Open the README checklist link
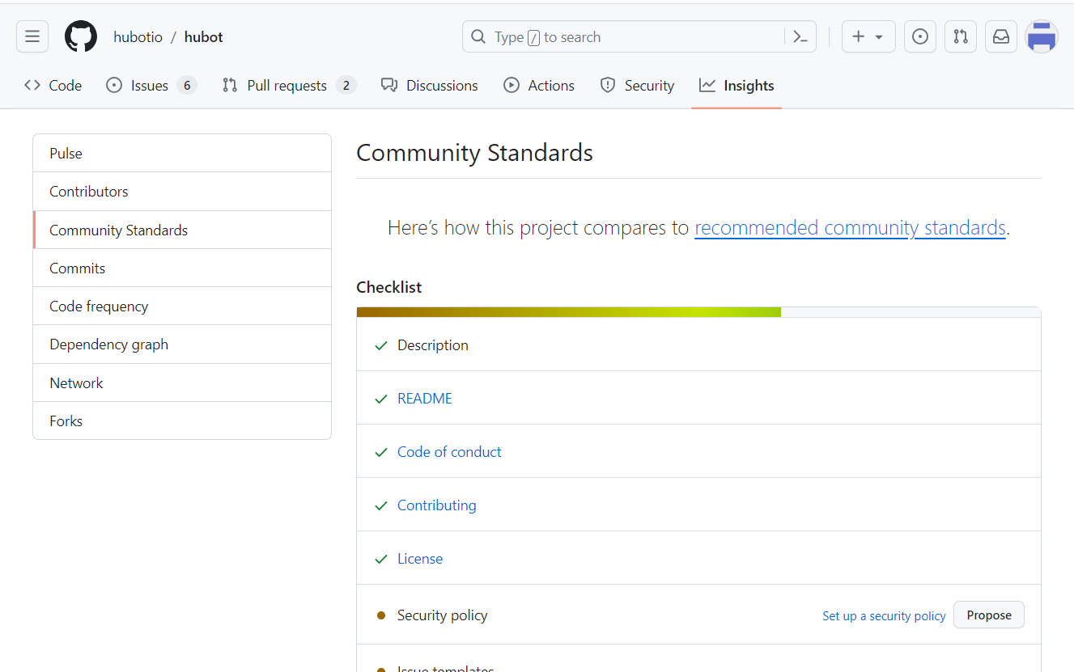Image resolution: width=1074 pixels, height=672 pixels. tap(425, 399)
